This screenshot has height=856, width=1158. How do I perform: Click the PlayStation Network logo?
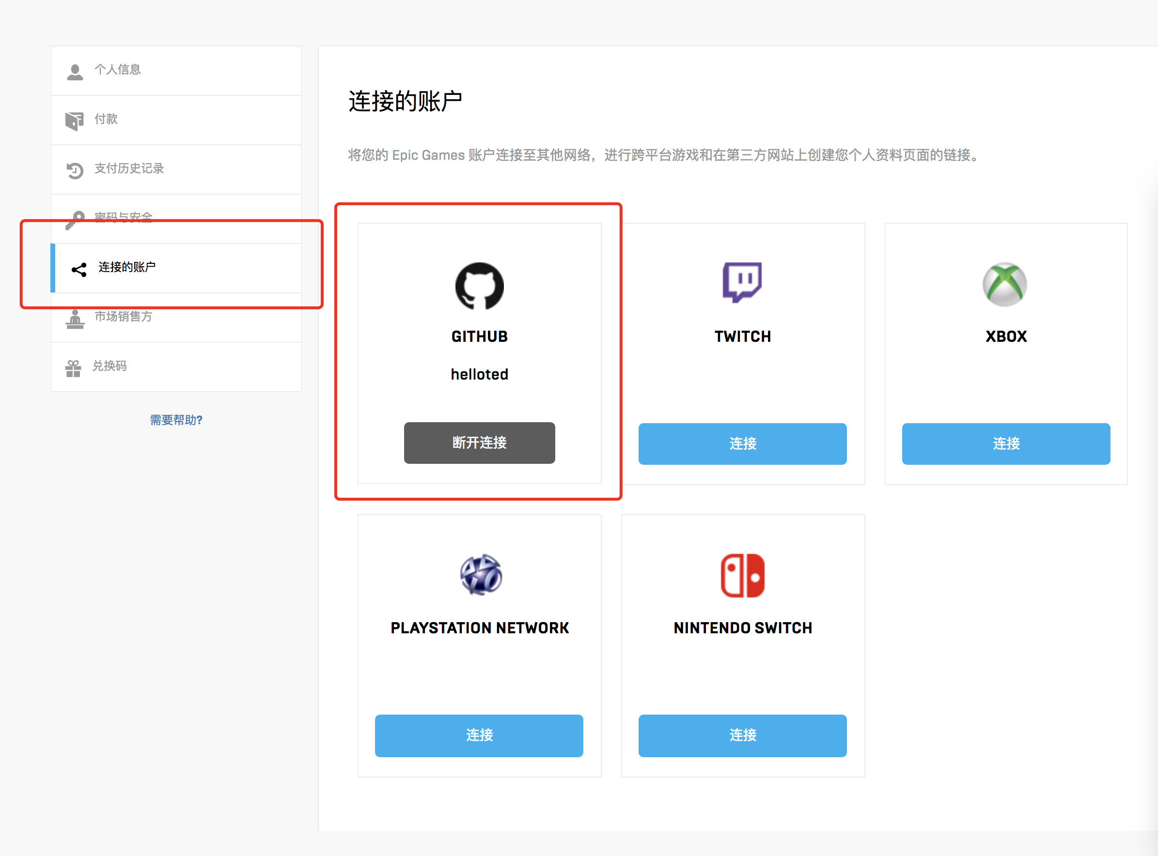481,575
